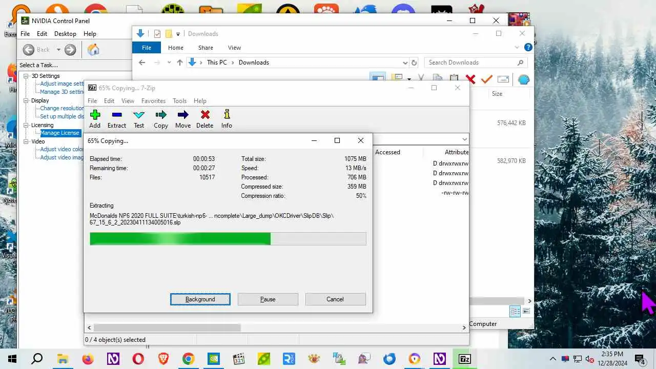
Task: Click the refresh icon beside Explorer address bar
Action: [414, 63]
